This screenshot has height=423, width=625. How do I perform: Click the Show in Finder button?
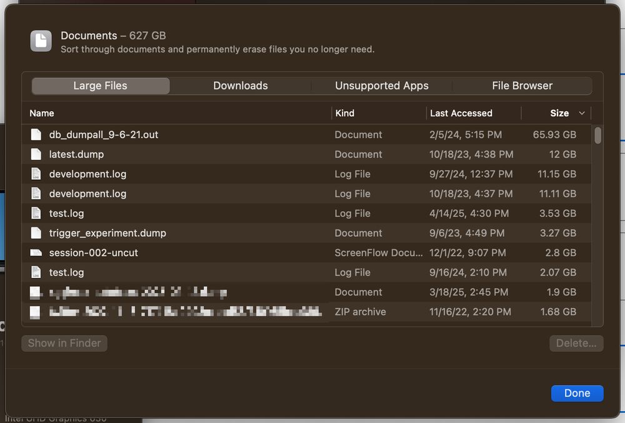click(x=64, y=343)
